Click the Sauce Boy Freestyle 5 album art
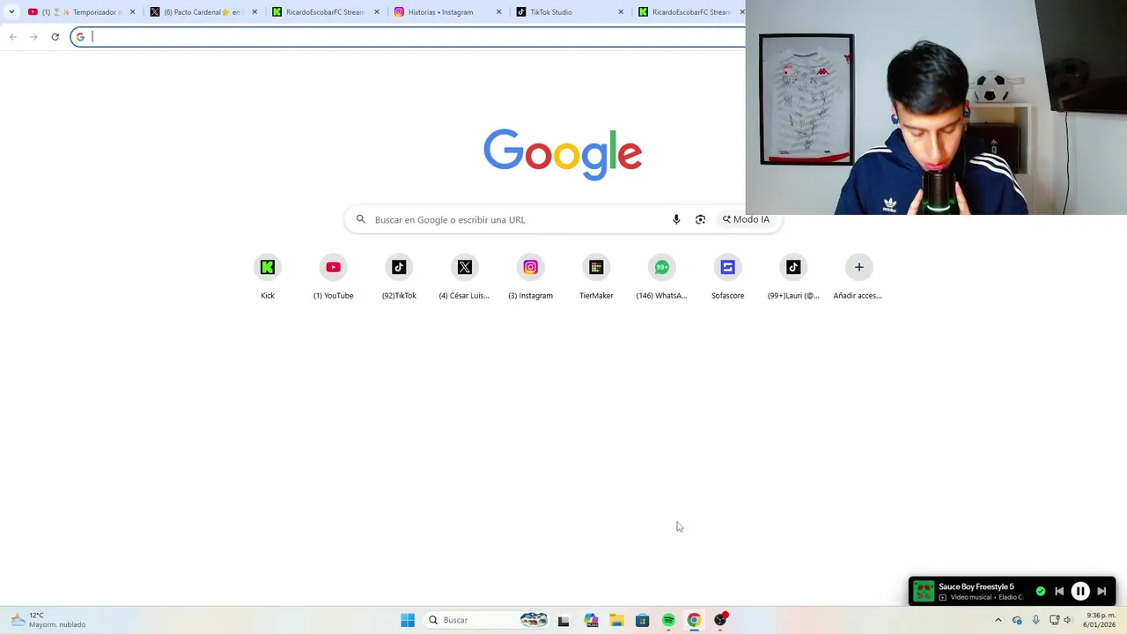 click(924, 591)
